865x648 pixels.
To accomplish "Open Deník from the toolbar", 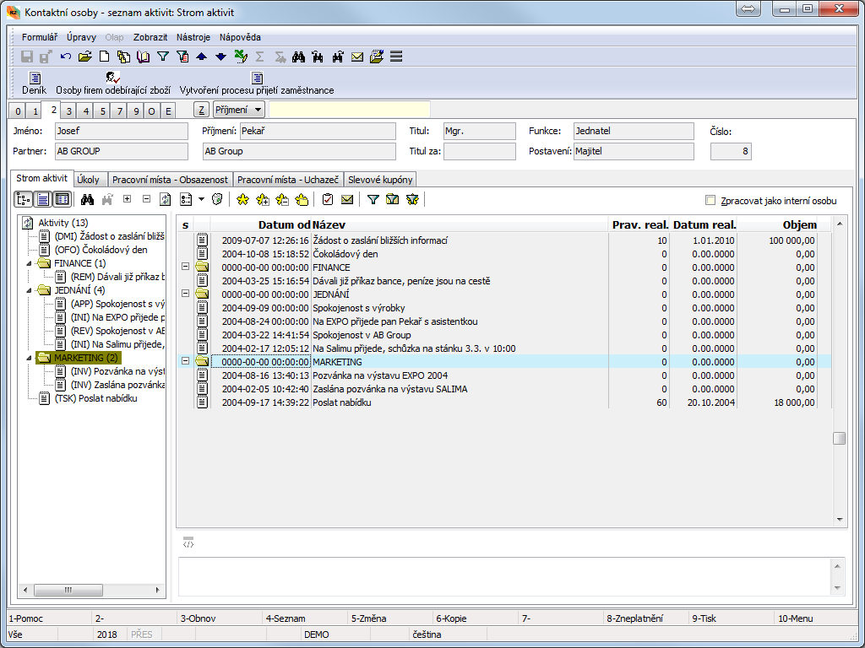I will (x=34, y=83).
